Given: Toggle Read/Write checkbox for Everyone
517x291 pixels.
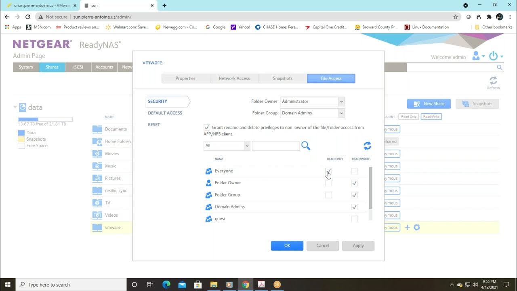Looking at the screenshot, I should [354, 171].
